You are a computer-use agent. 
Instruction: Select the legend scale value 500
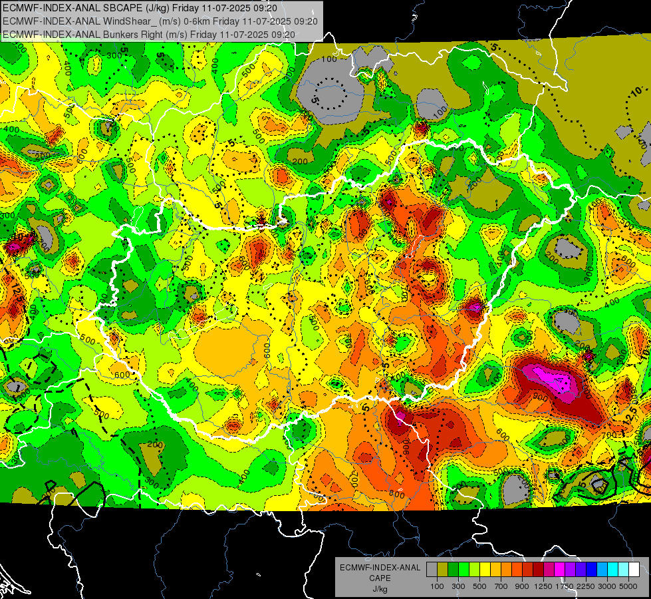click(x=479, y=586)
